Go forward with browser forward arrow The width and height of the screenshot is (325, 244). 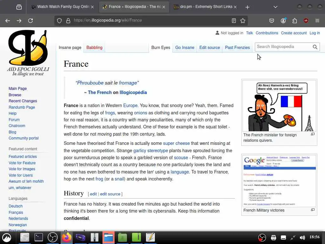pos(19,21)
